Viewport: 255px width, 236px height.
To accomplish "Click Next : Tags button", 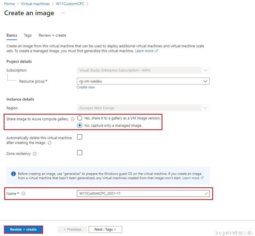I will pos(105,229).
